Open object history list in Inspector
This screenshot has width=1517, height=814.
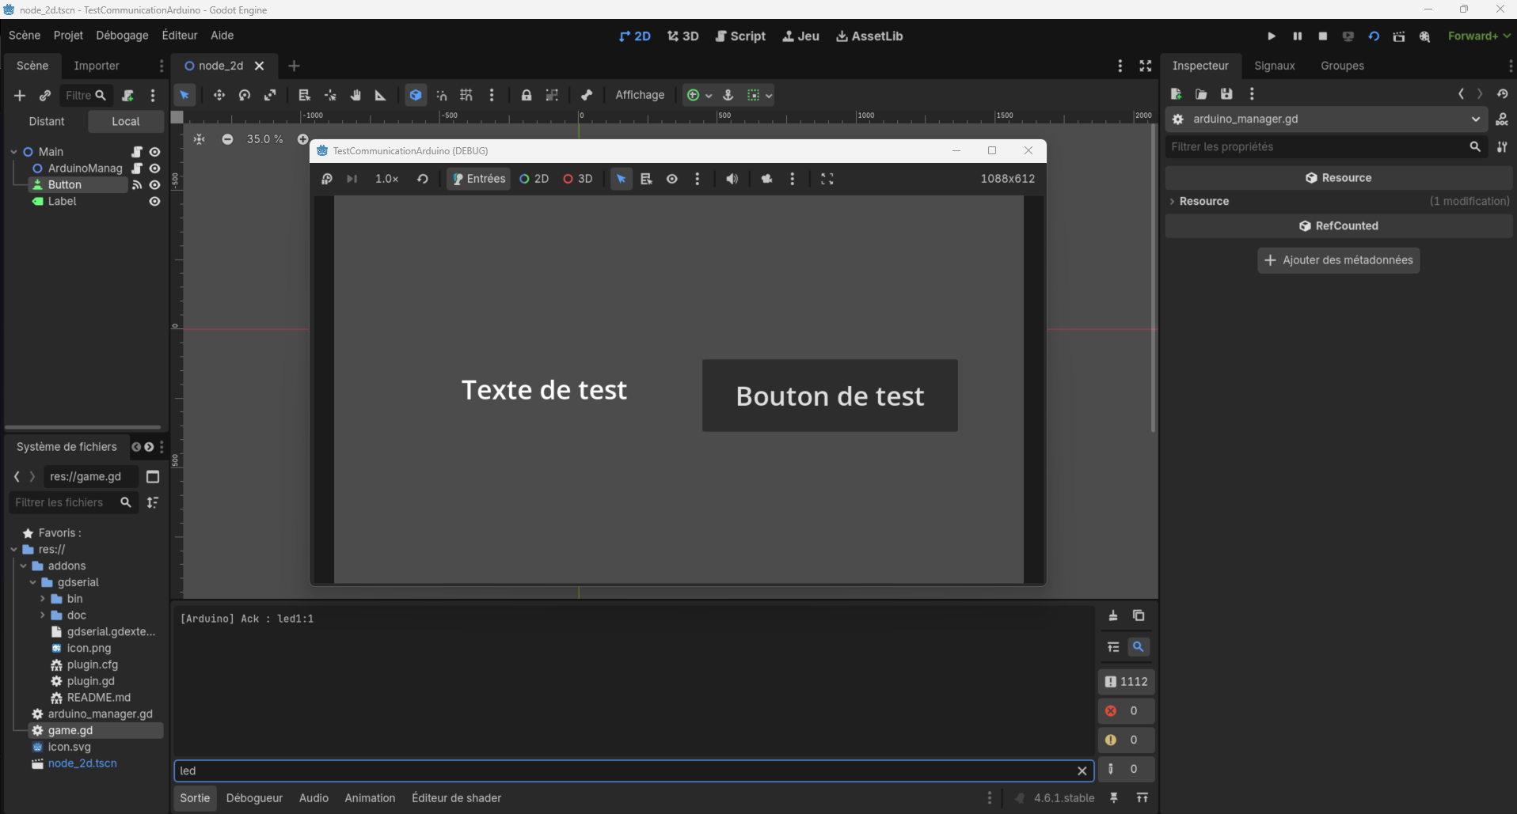1502,94
